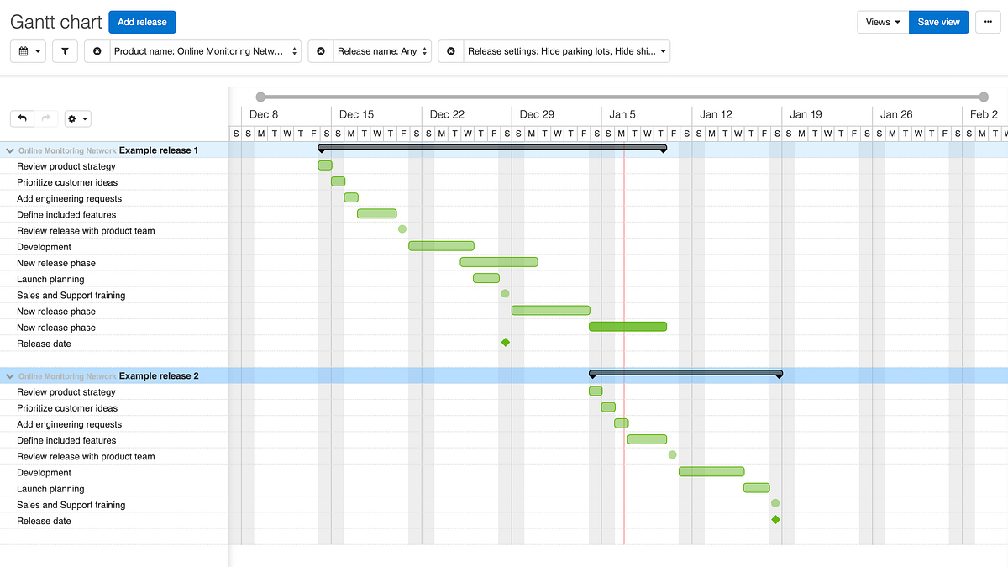The height and width of the screenshot is (567, 1008).
Task: Click the redo arrow icon
Action: (47, 118)
